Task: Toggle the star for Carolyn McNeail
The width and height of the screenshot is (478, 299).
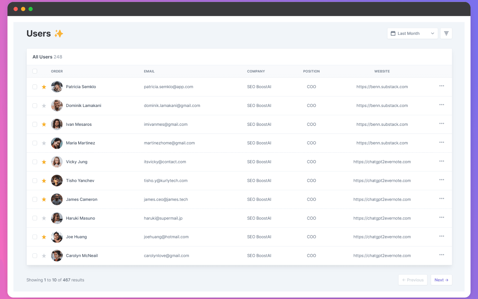Action: point(44,256)
